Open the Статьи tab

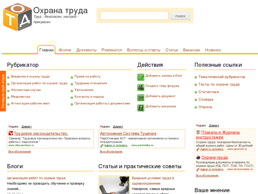pyautogui.click(x=172, y=50)
